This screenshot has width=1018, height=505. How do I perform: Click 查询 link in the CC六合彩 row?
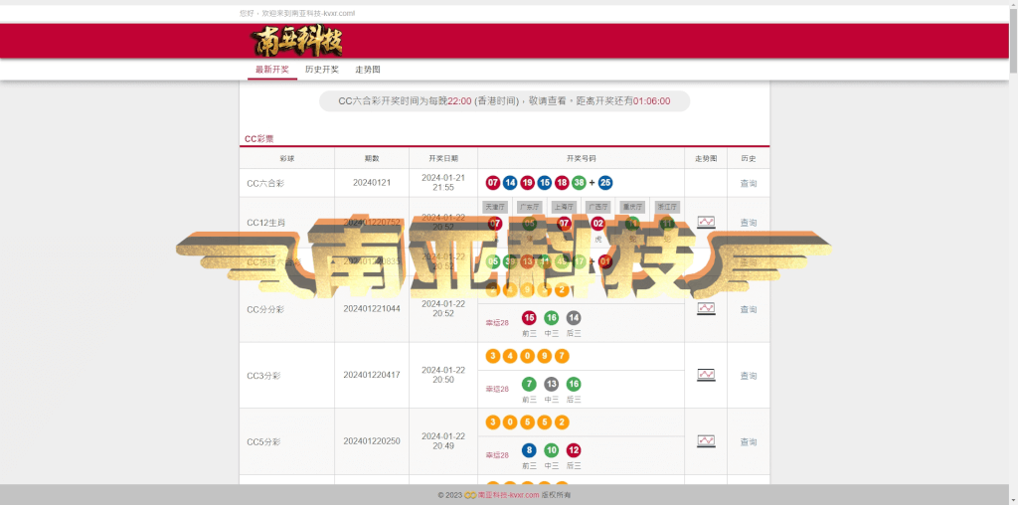click(748, 184)
